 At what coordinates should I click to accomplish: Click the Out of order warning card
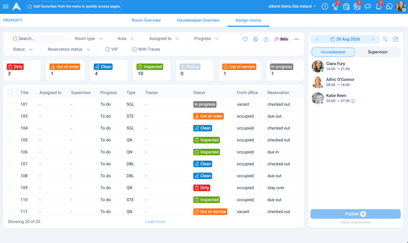[65, 70]
